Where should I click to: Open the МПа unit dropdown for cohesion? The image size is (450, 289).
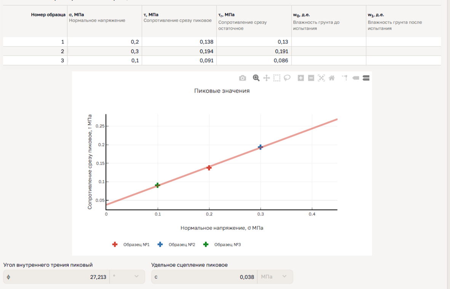tap(275, 277)
